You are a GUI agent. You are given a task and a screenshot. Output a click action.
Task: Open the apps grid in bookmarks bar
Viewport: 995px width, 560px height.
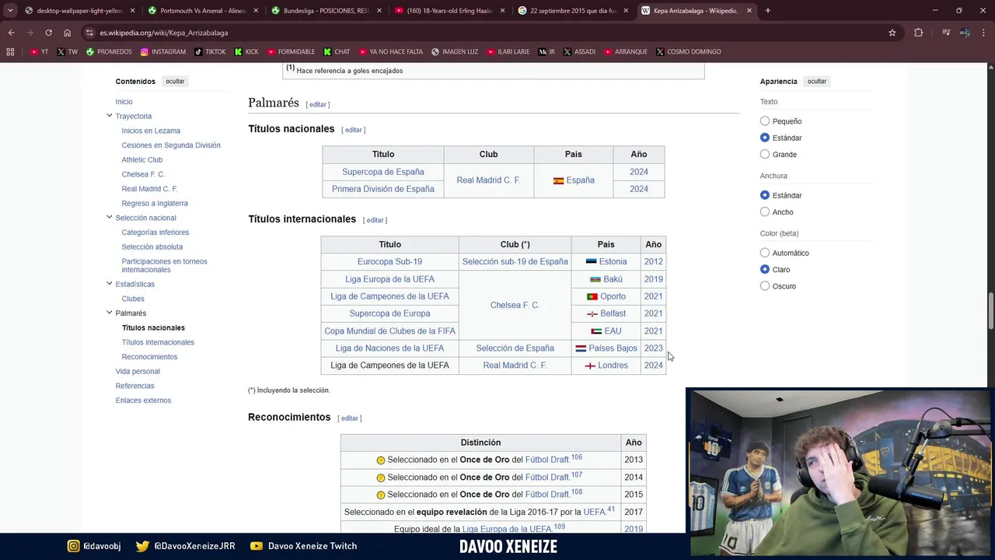10,52
